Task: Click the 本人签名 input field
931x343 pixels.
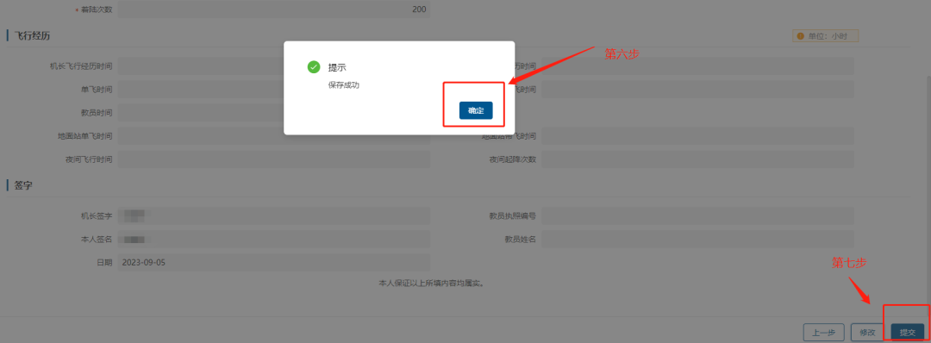Action: coord(274,239)
